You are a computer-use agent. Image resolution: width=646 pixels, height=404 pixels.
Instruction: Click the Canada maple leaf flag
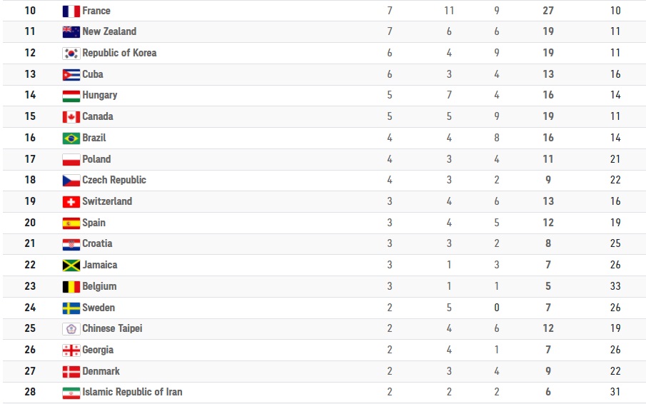(71, 117)
